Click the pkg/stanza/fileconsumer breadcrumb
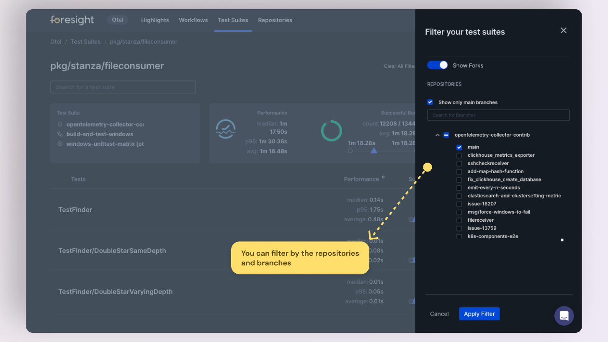The height and width of the screenshot is (342, 608). point(144,41)
